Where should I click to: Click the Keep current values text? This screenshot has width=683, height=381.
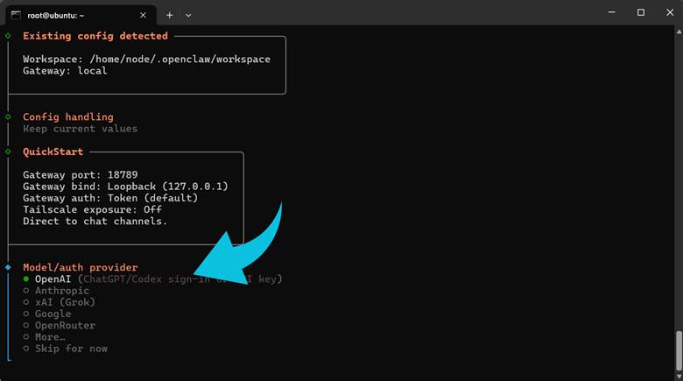(81, 129)
